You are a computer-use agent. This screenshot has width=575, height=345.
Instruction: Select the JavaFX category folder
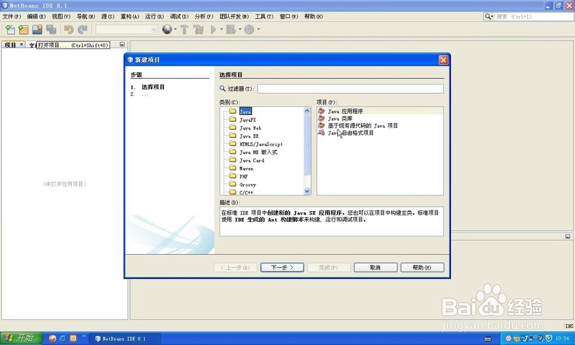point(247,120)
